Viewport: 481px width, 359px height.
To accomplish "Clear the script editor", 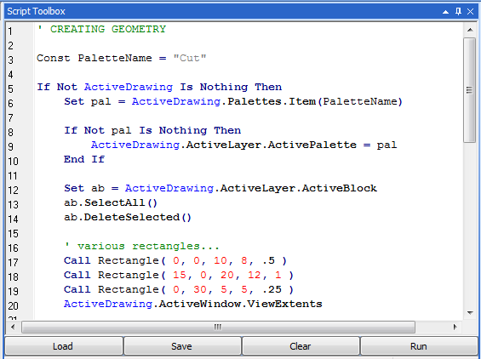I will point(301,346).
